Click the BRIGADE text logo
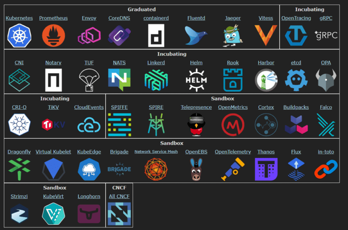Viewport: 348px width, 230px height. [119, 169]
